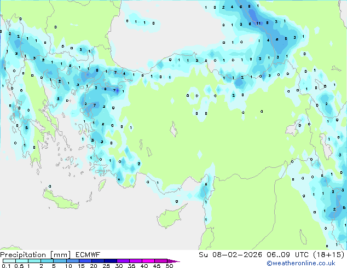
Task: Select the 20–25 mm dark blue swatch
Action: pos(97,261)
